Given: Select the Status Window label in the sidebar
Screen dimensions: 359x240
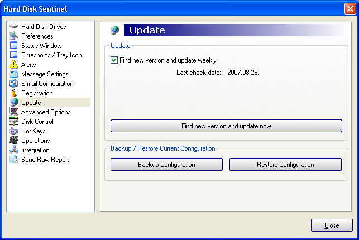Looking at the screenshot, I should [x=41, y=46].
